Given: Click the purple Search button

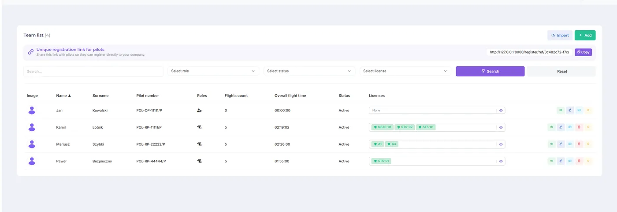Looking at the screenshot, I should pyautogui.click(x=490, y=71).
